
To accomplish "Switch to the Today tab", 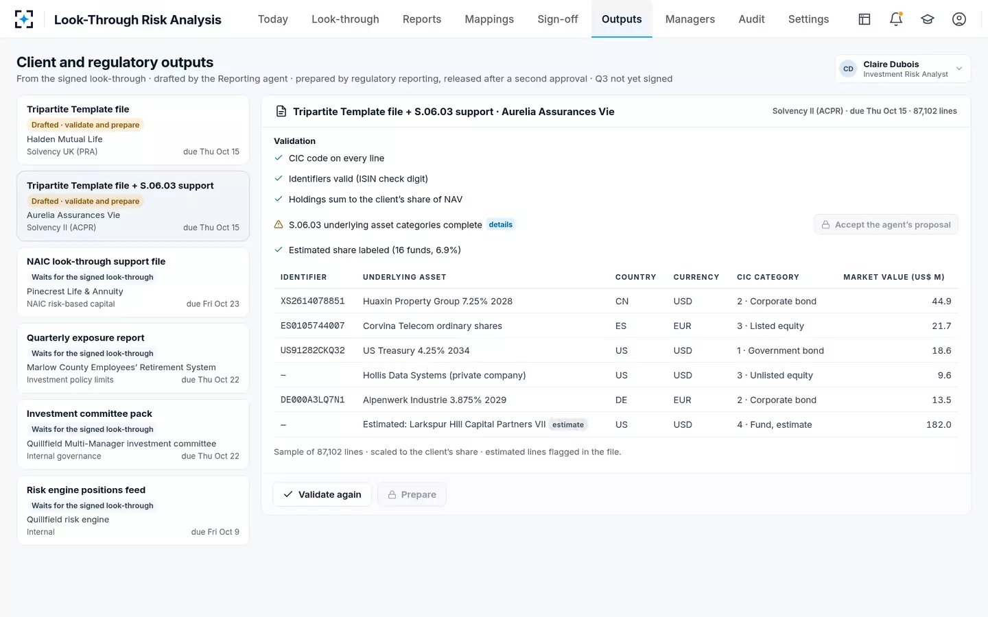I will [273, 19].
